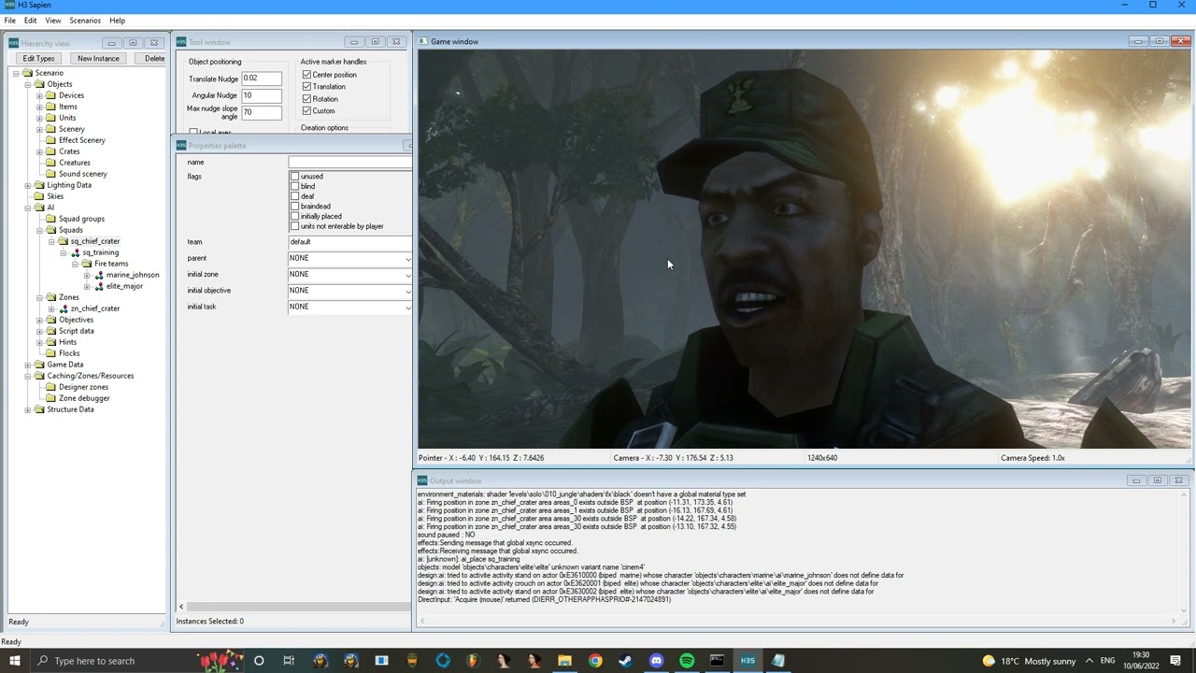Toggle the braindead flag checkbox
Viewport: 1196px width, 673px height.
[x=295, y=206]
